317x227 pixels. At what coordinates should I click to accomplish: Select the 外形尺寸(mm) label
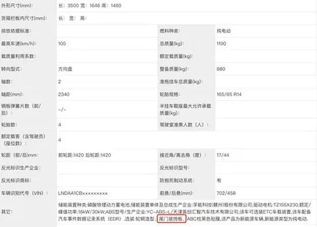17,5
